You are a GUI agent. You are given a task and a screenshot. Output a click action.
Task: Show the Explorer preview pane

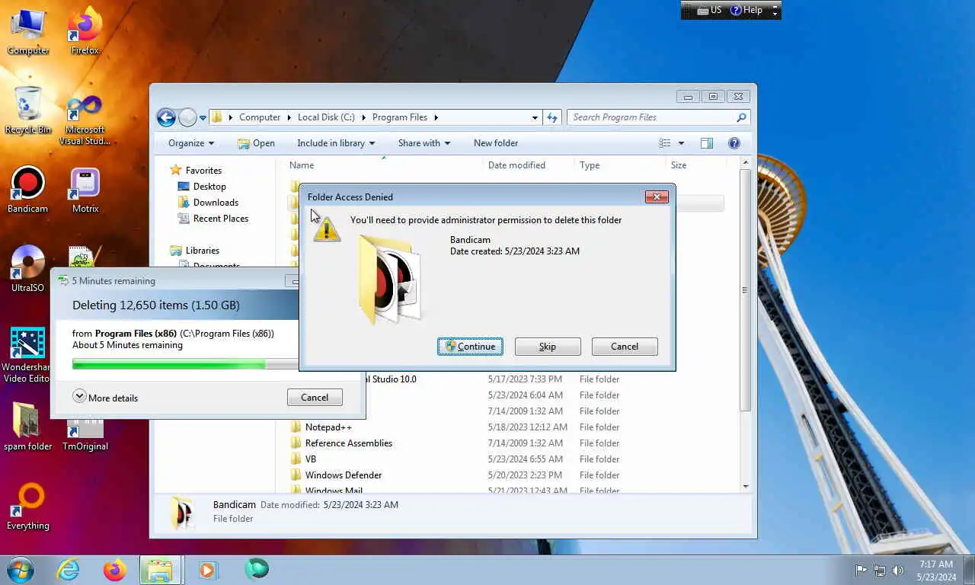707,143
